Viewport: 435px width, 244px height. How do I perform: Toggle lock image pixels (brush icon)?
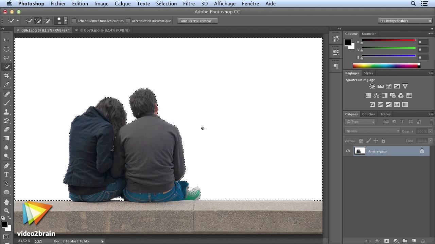coord(368,141)
